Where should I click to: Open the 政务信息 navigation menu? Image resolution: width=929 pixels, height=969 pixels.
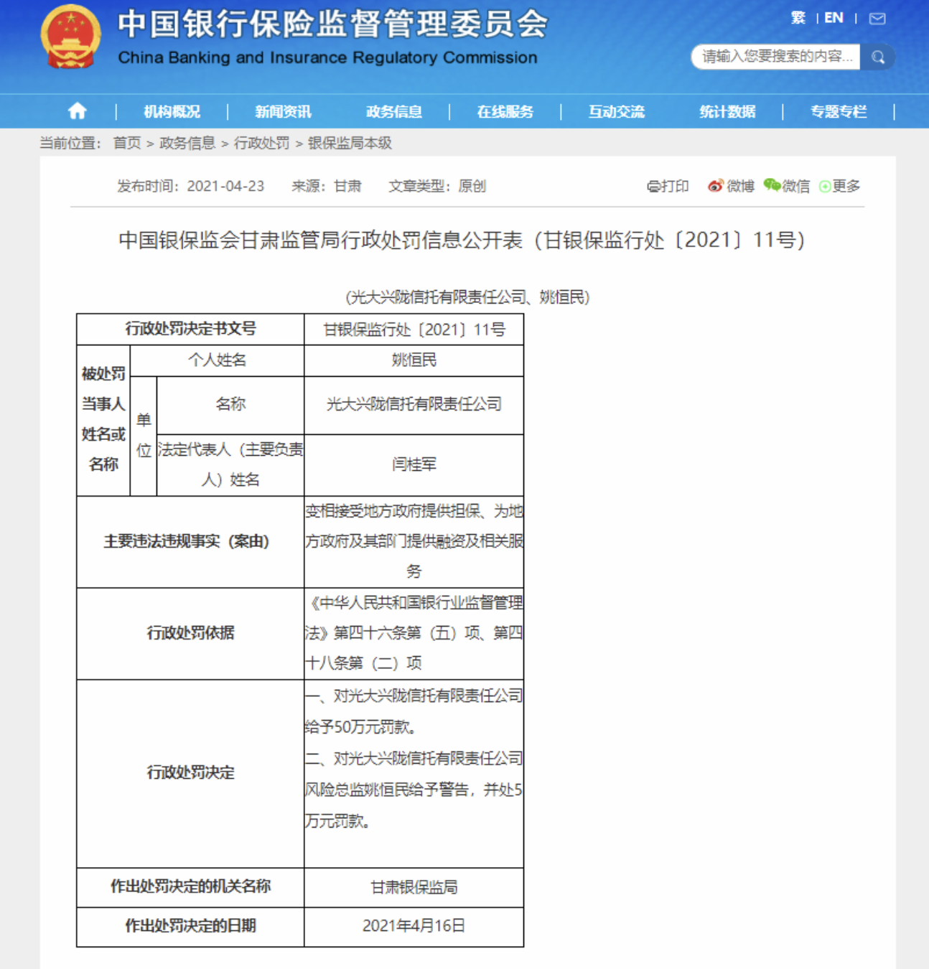(394, 112)
